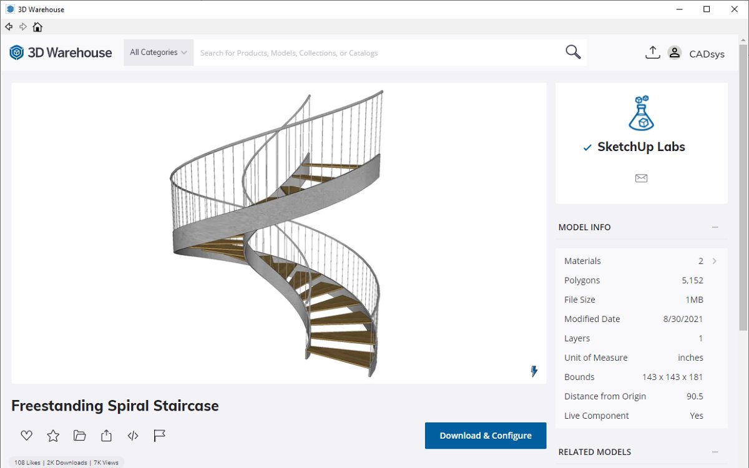Navigate back with left arrow
This screenshot has height=468, width=749.
tap(9, 27)
